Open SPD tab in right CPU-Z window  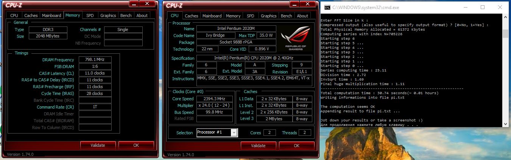[250, 16]
